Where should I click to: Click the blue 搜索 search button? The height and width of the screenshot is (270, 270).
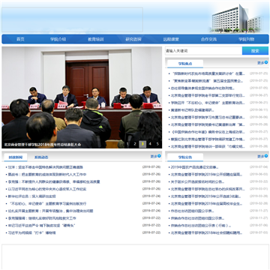coord(255,51)
